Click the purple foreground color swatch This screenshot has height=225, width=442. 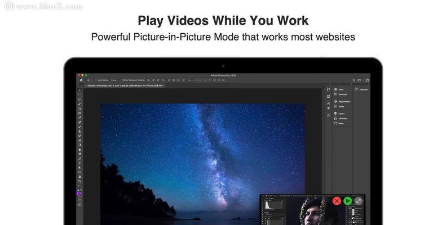point(79,193)
